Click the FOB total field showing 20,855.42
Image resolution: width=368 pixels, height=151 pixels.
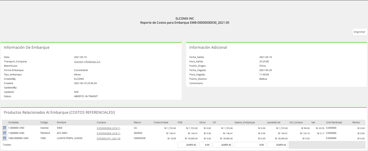click(x=188, y=145)
